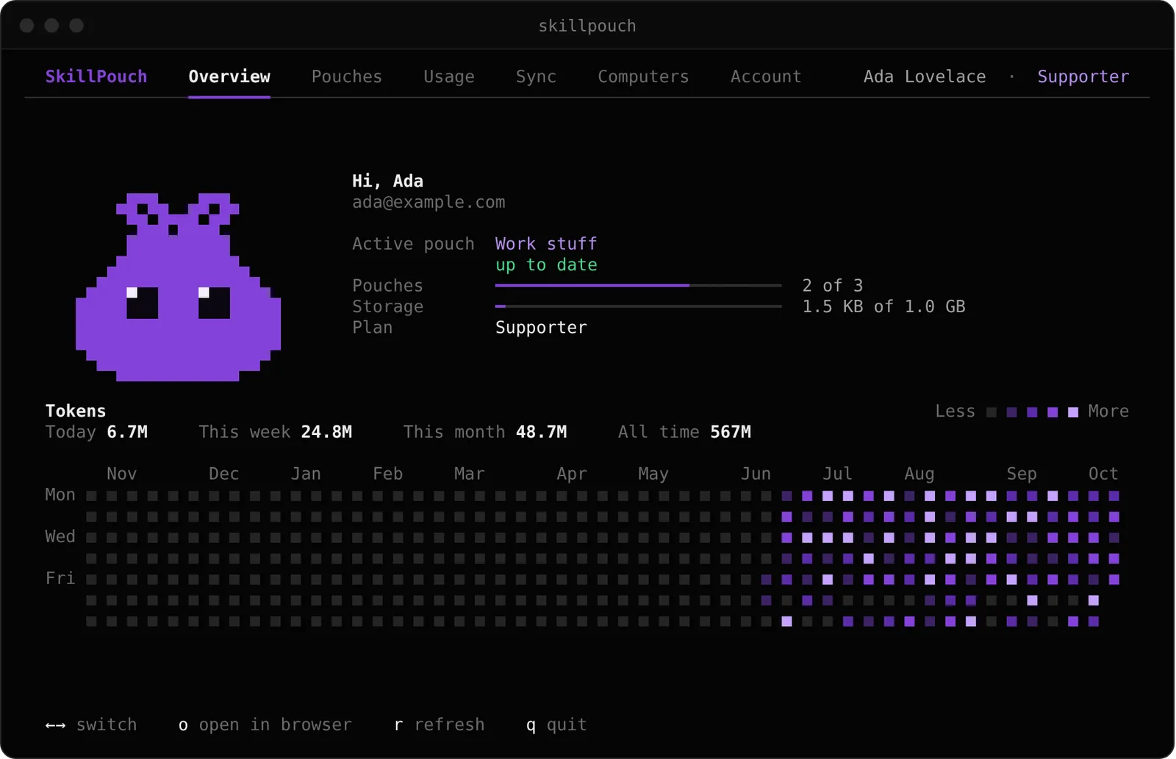Switch to the Overview tab
1176x759 pixels.
(x=229, y=76)
